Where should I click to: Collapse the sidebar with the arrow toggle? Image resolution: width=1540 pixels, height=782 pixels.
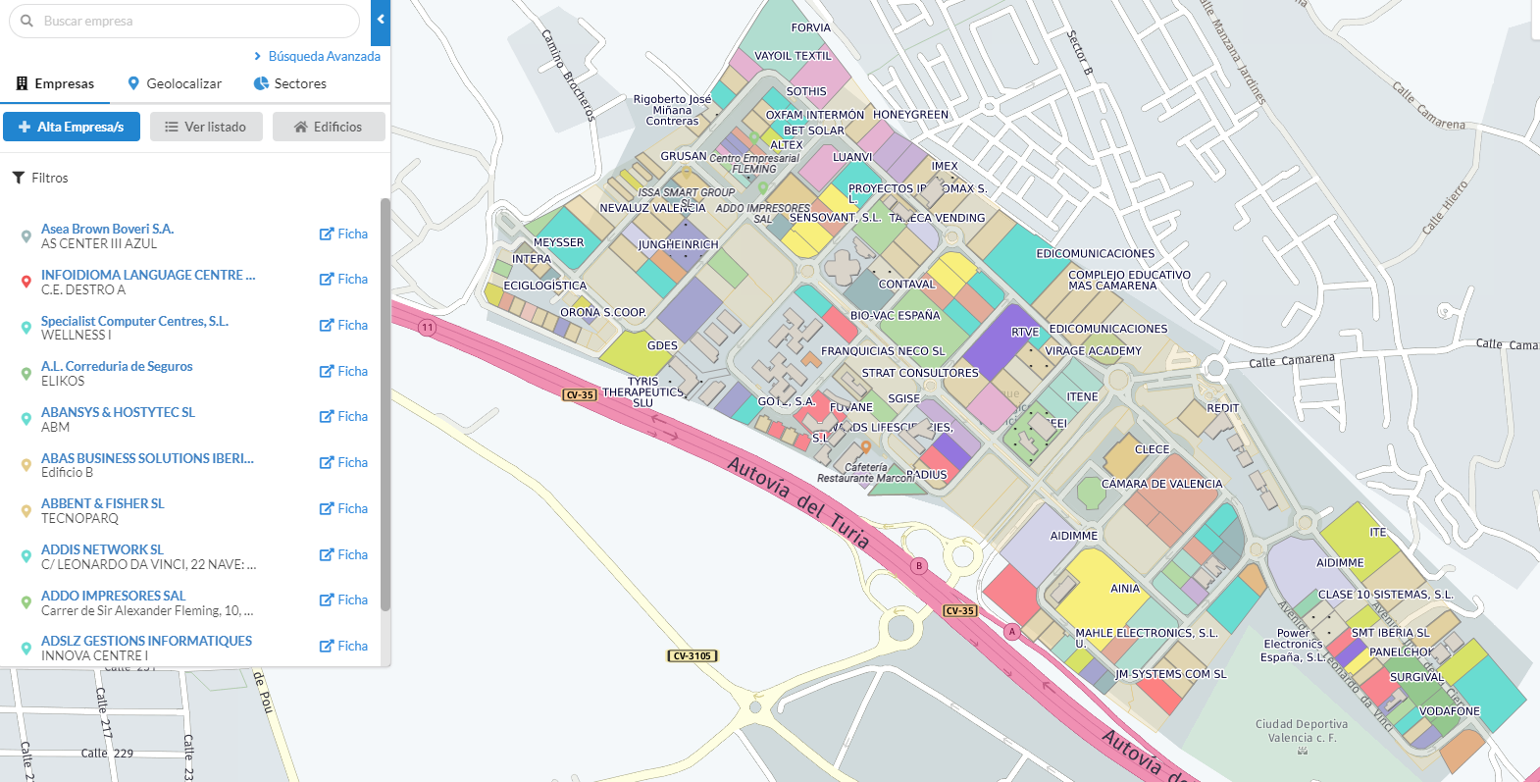click(x=381, y=20)
